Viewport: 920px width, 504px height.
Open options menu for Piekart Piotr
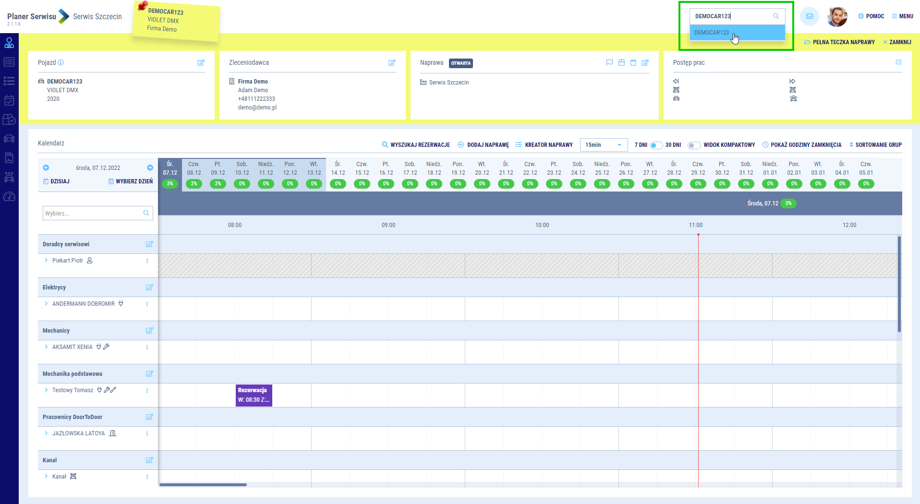click(x=147, y=261)
